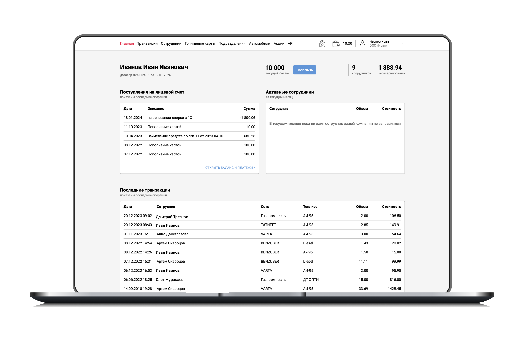The width and height of the screenshot is (527, 343).
Task: Open the API menu item
Action: (x=290, y=44)
